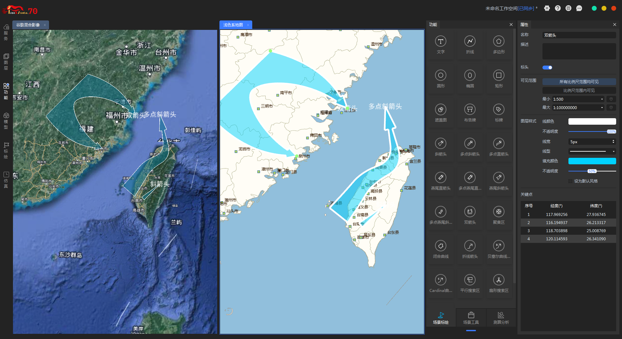Open the 模型 model sidebar panel
Screen dimensions: 622x339
tap(6, 121)
